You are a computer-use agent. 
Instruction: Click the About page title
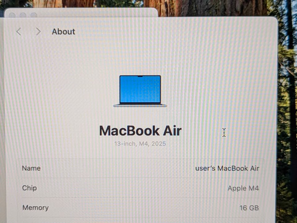click(63, 31)
